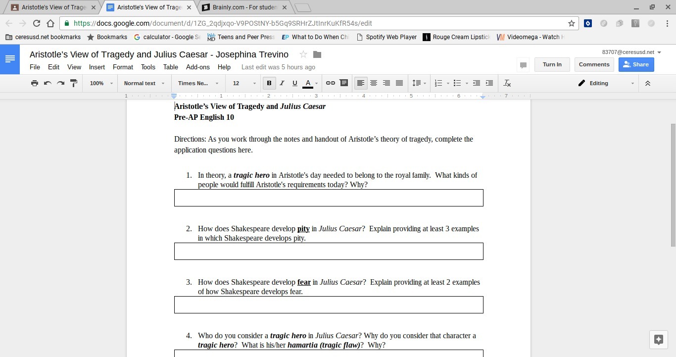The height and width of the screenshot is (357, 676).
Task: Click the Insert link icon
Action: [330, 83]
